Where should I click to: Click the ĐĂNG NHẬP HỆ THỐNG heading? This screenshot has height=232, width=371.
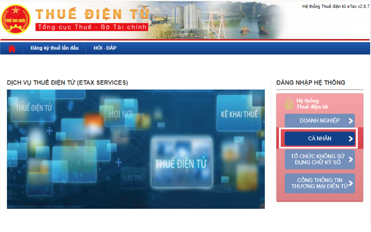[311, 83]
